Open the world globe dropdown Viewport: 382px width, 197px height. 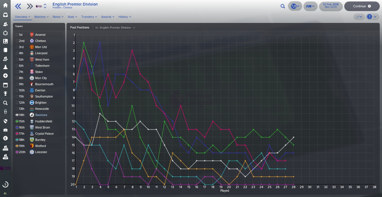coord(295,6)
